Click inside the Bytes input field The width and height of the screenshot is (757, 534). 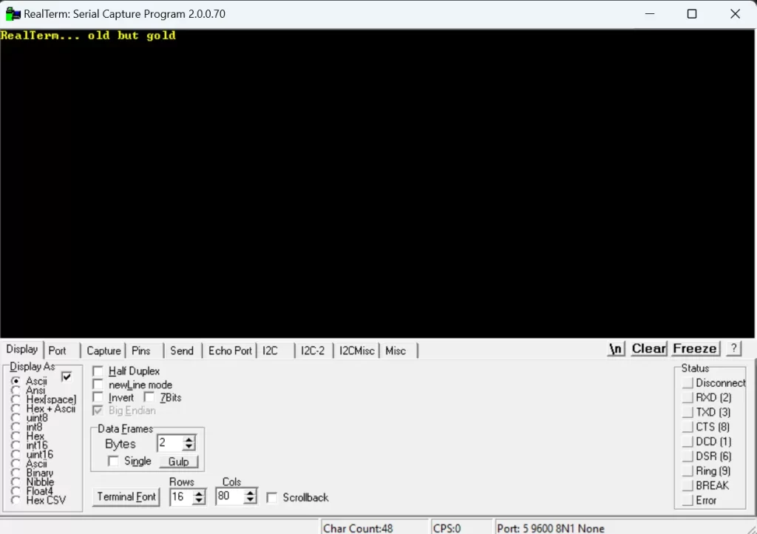(170, 443)
